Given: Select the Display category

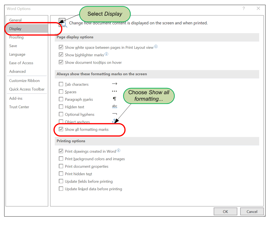Looking at the screenshot, I should (27, 29).
